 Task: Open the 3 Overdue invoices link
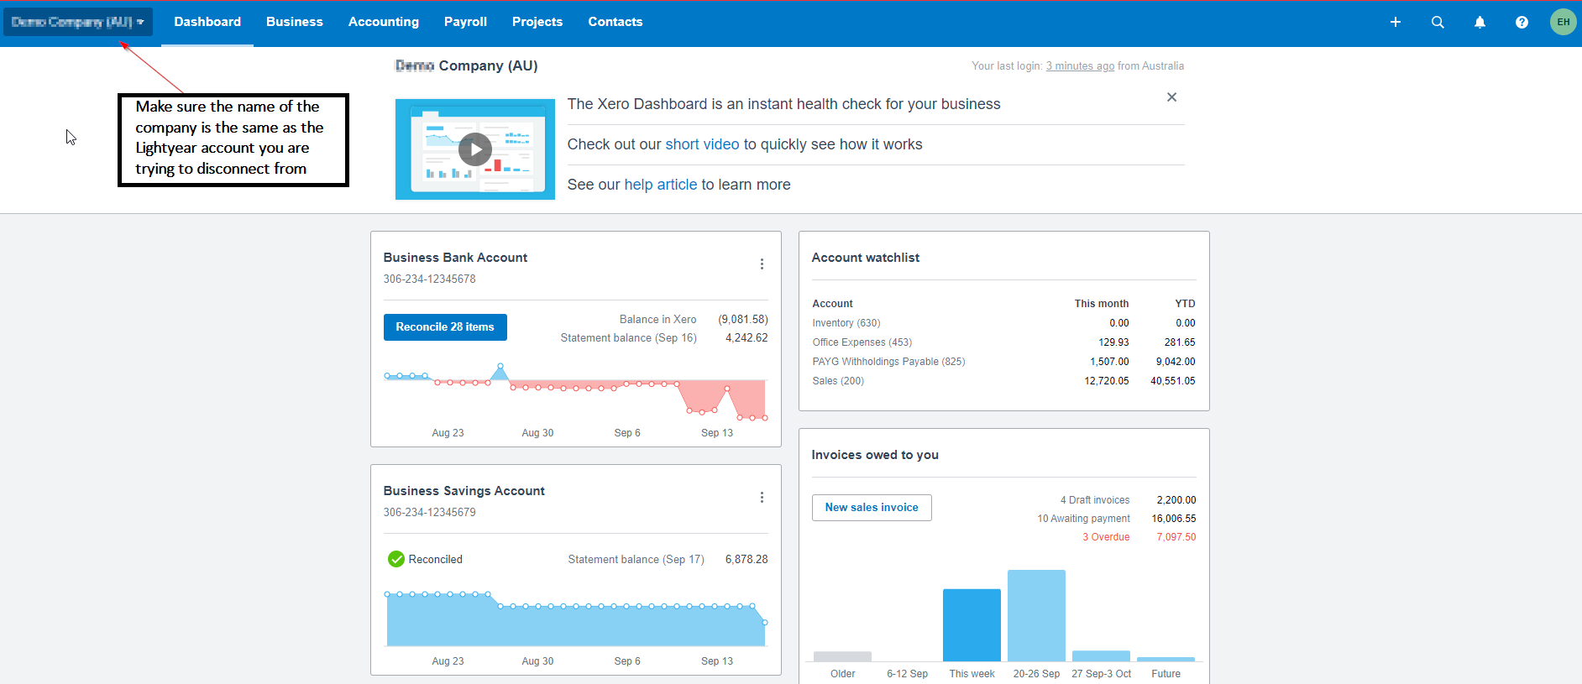click(x=1106, y=537)
